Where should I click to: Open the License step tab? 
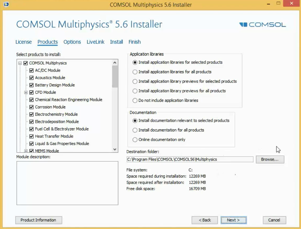tap(24, 42)
